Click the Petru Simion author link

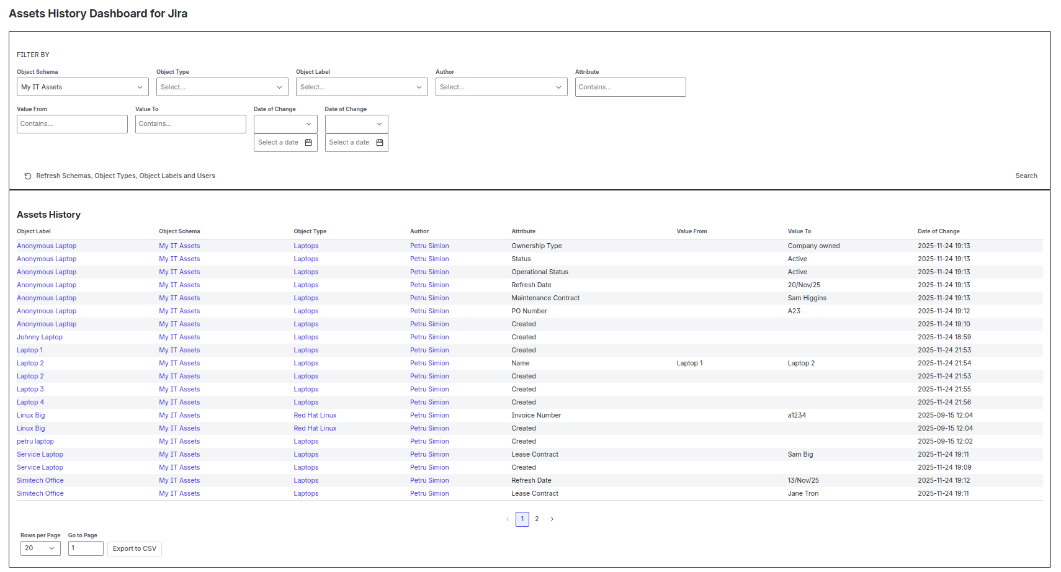coord(429,246)
